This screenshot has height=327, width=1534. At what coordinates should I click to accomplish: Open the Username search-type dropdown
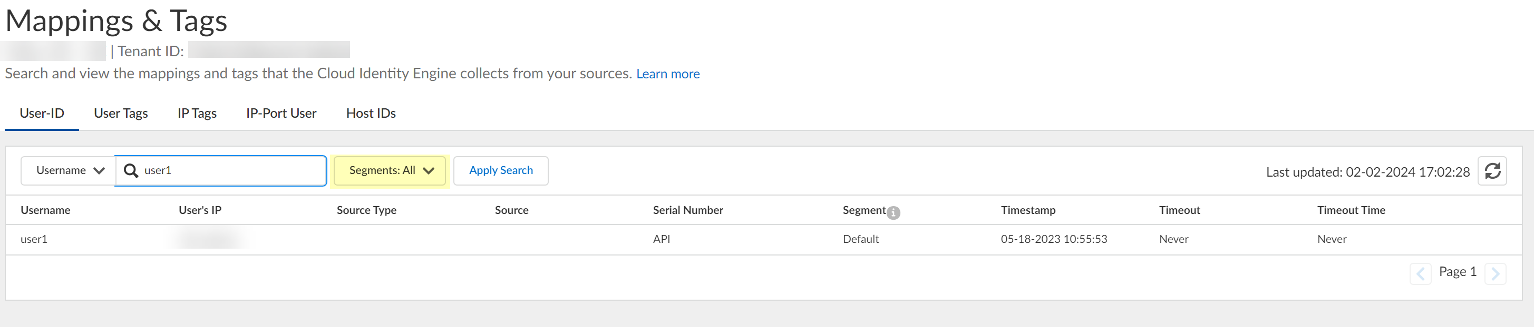point(69,171)
